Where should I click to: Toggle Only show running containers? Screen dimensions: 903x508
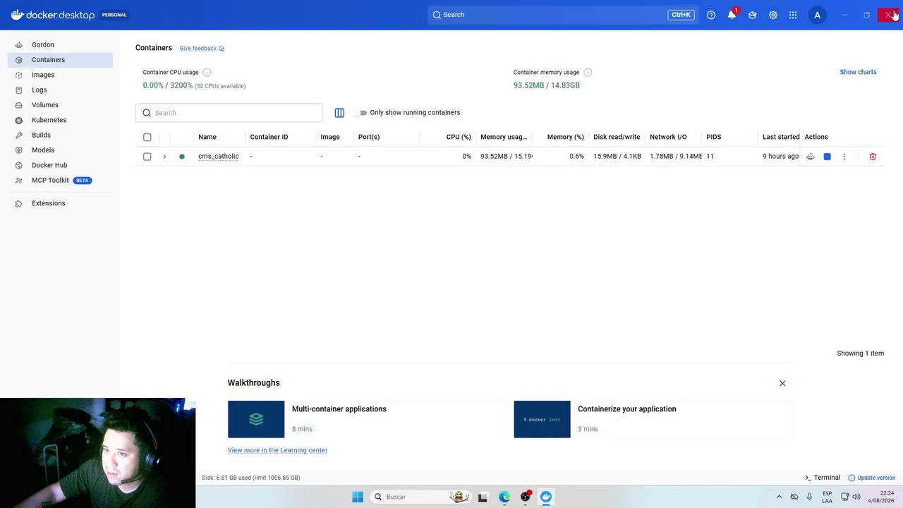(x=362, y=113)
